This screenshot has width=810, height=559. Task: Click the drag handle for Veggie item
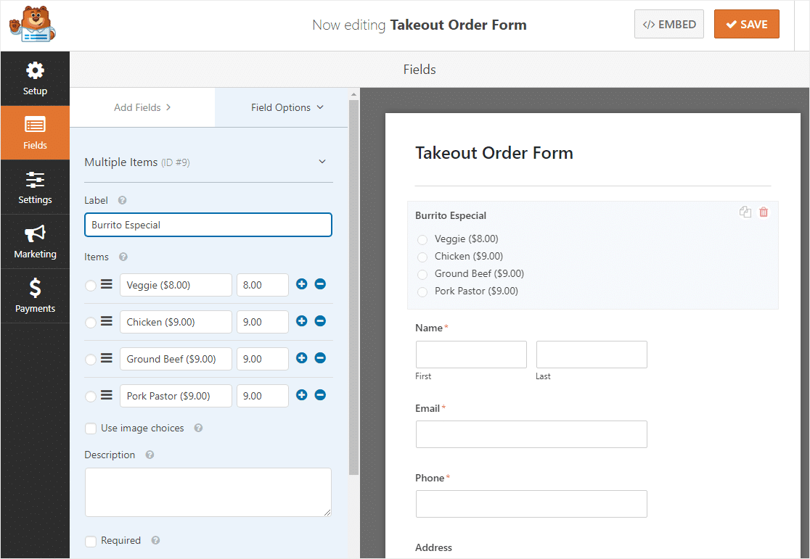click(x=107, y=284)
